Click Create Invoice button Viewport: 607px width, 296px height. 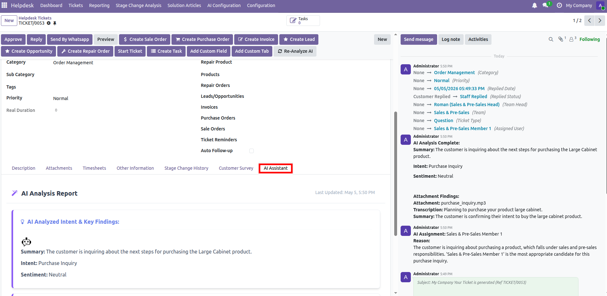(x=256, y=39)
